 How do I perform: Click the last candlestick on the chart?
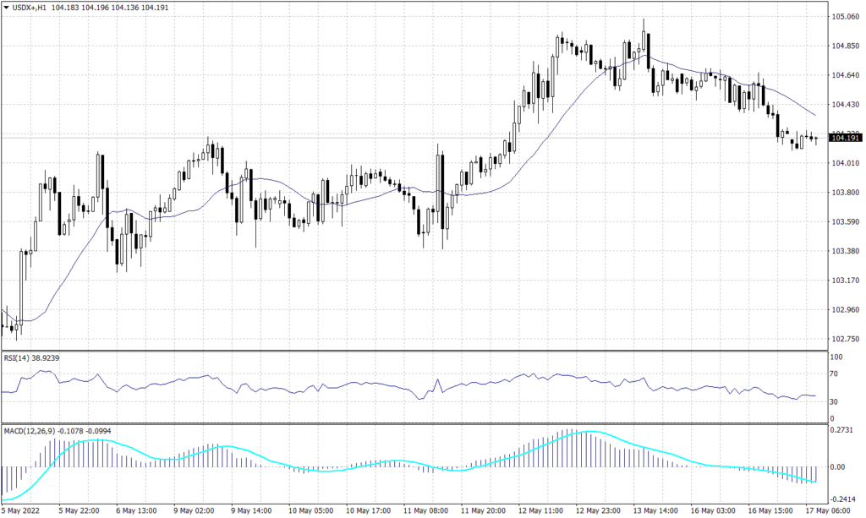pos(816,139)
